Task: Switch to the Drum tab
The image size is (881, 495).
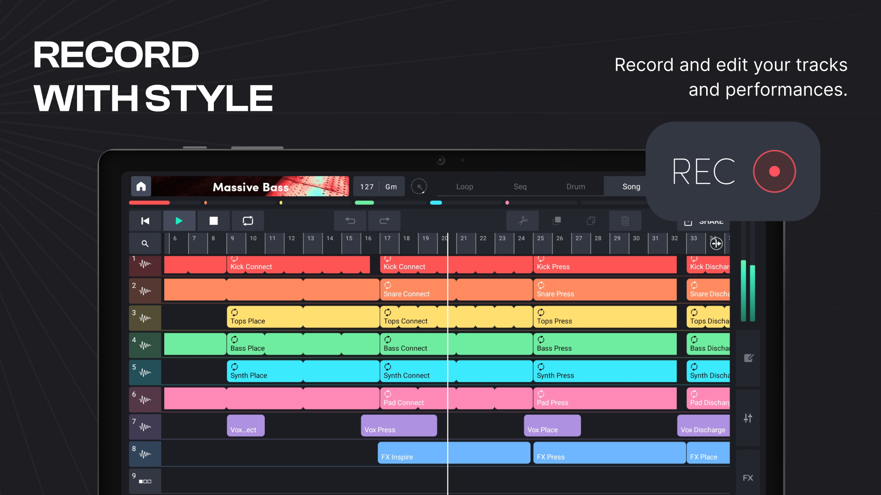Action: pos(575,187)
